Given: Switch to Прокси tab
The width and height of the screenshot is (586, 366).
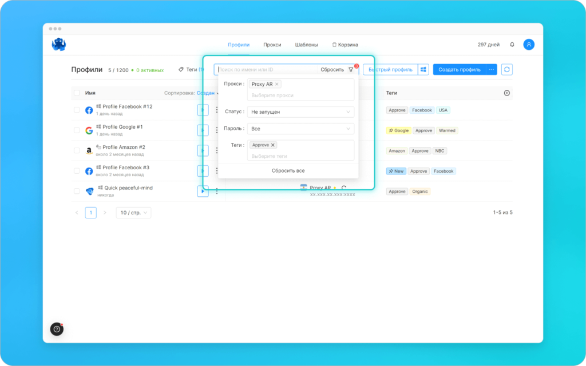Looking at the screenshot, I should (x=272, y=45).
